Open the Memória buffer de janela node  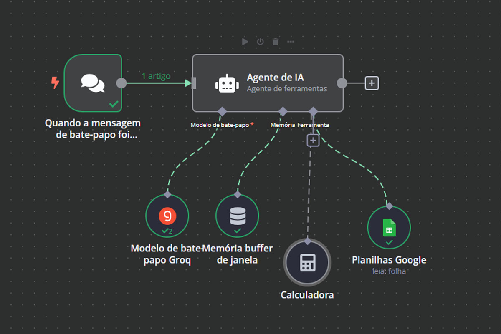pos(237,216)
